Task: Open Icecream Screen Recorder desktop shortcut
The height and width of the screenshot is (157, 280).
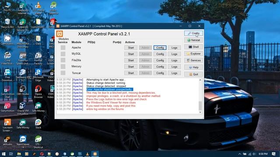Action: tap(7, 126)
